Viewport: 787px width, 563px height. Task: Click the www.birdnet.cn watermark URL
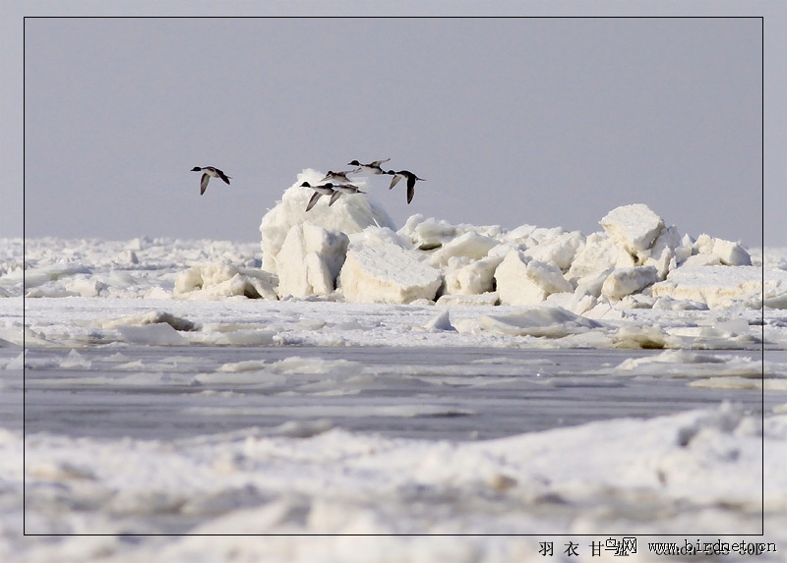710,547
